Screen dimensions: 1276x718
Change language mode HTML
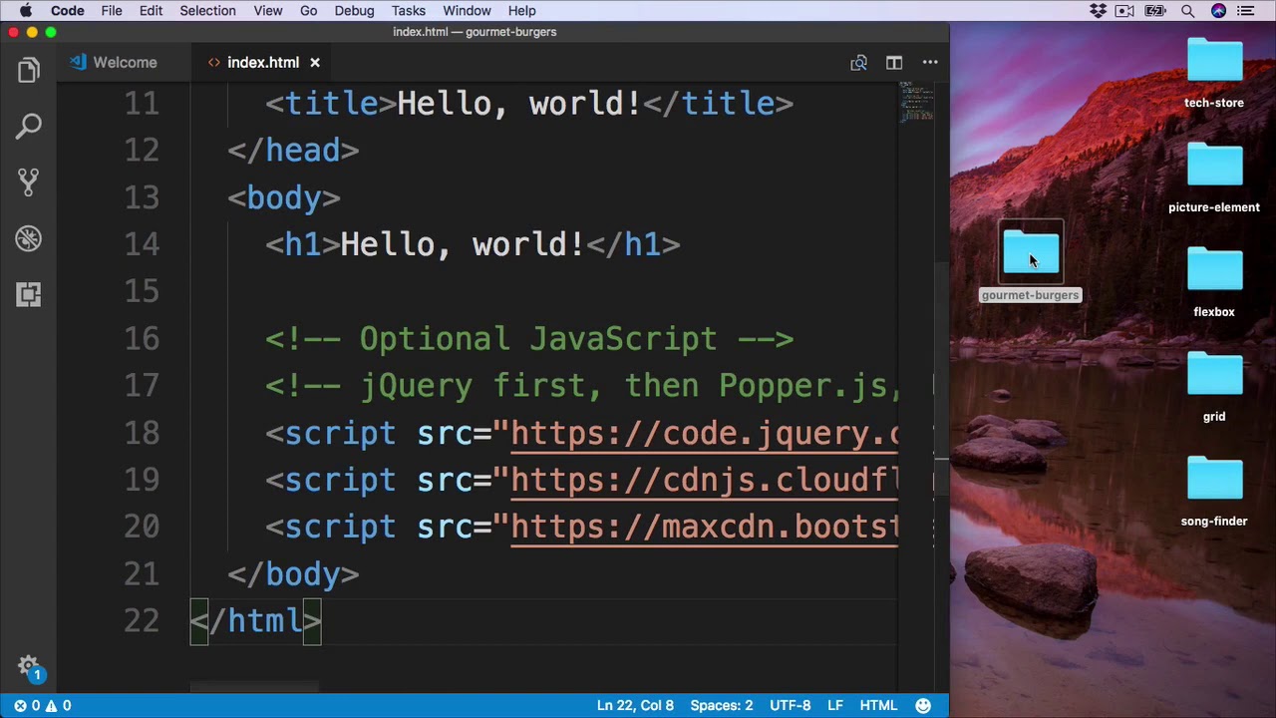pyautogui.click(x=878, y=705)
